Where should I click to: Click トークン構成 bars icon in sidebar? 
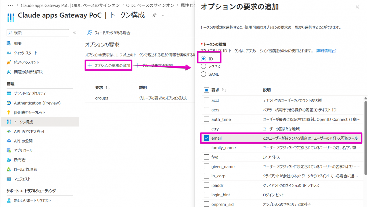pos(9,122)
